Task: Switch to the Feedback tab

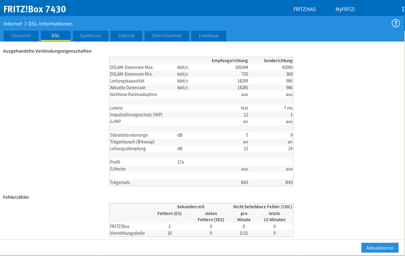Action: click(209, 36)
